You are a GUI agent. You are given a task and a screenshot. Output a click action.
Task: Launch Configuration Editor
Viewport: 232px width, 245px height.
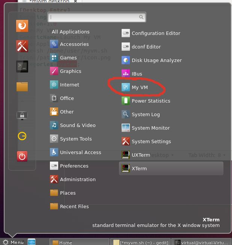pos(151,33)
